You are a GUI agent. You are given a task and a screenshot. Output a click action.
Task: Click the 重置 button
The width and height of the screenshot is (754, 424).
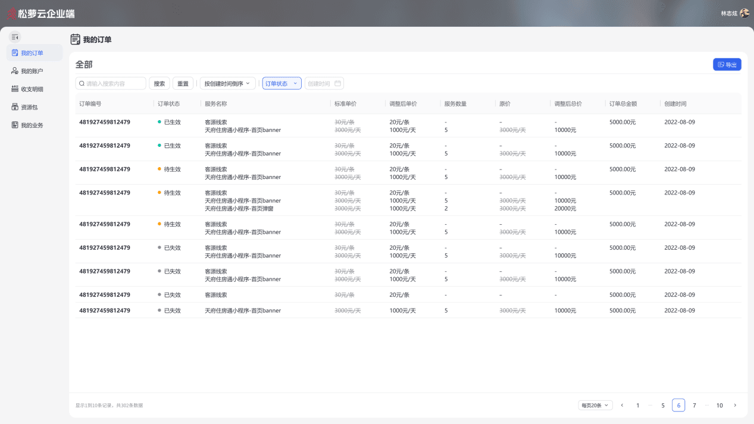tap(183, 84)
